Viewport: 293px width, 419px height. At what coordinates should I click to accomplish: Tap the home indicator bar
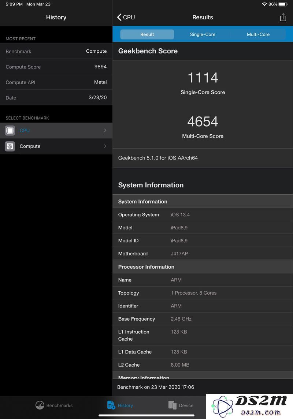pos(146,416)
